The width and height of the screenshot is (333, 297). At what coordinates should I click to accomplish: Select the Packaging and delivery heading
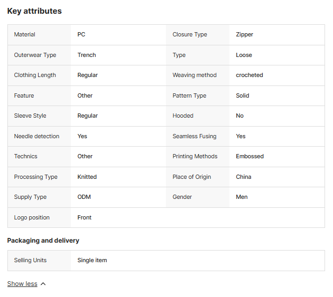(x=43, y=241)
